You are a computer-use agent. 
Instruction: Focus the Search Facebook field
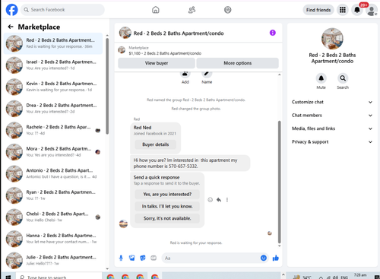[x=62, y=10]
